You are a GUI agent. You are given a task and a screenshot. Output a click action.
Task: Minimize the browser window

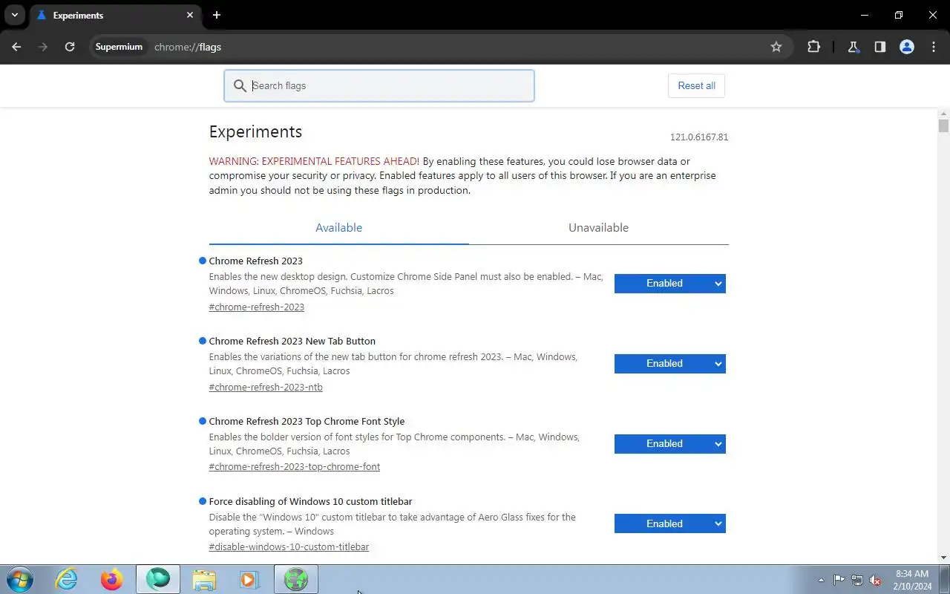(865, 15)
